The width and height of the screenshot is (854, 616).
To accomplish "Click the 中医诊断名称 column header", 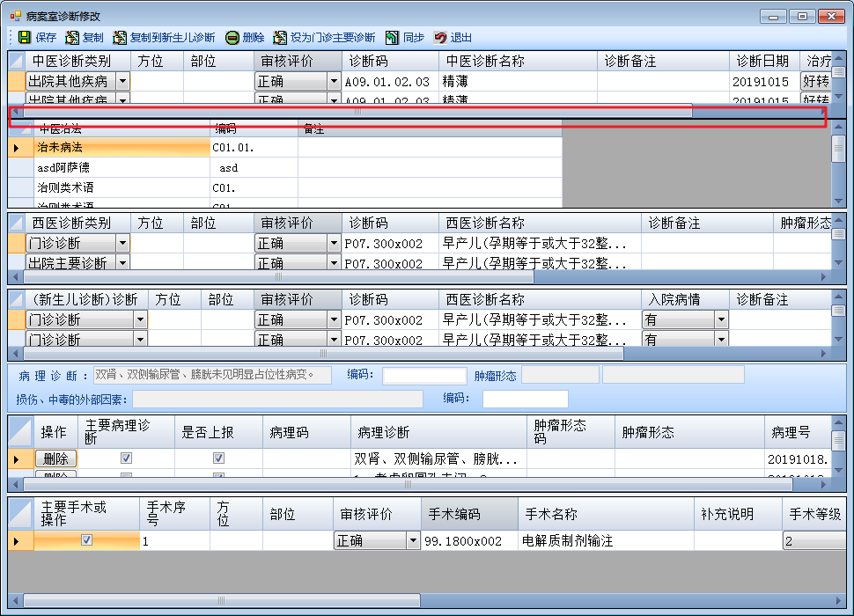I will [518, 61].
